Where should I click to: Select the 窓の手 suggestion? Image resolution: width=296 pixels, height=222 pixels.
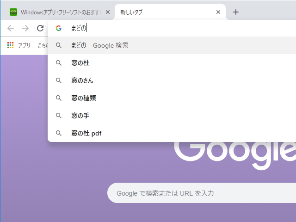[x=172, y=116]
